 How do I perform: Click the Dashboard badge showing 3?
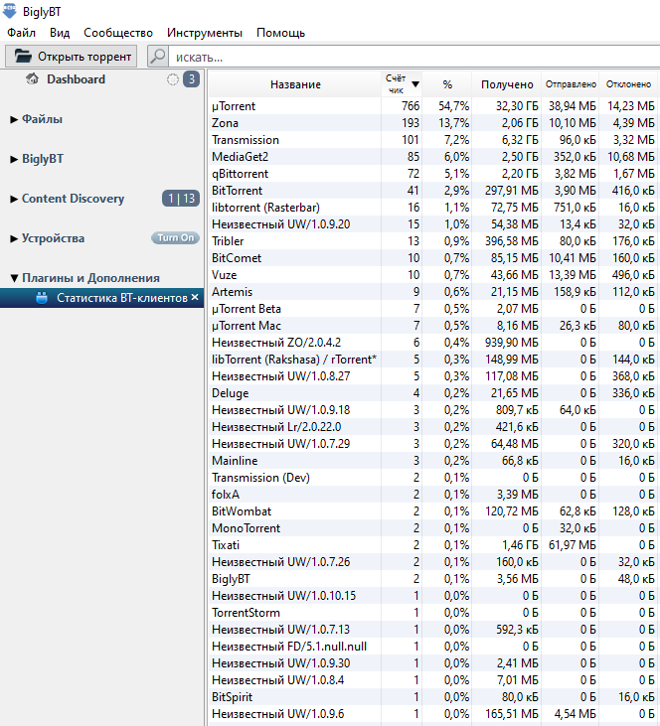click(192, 79)
